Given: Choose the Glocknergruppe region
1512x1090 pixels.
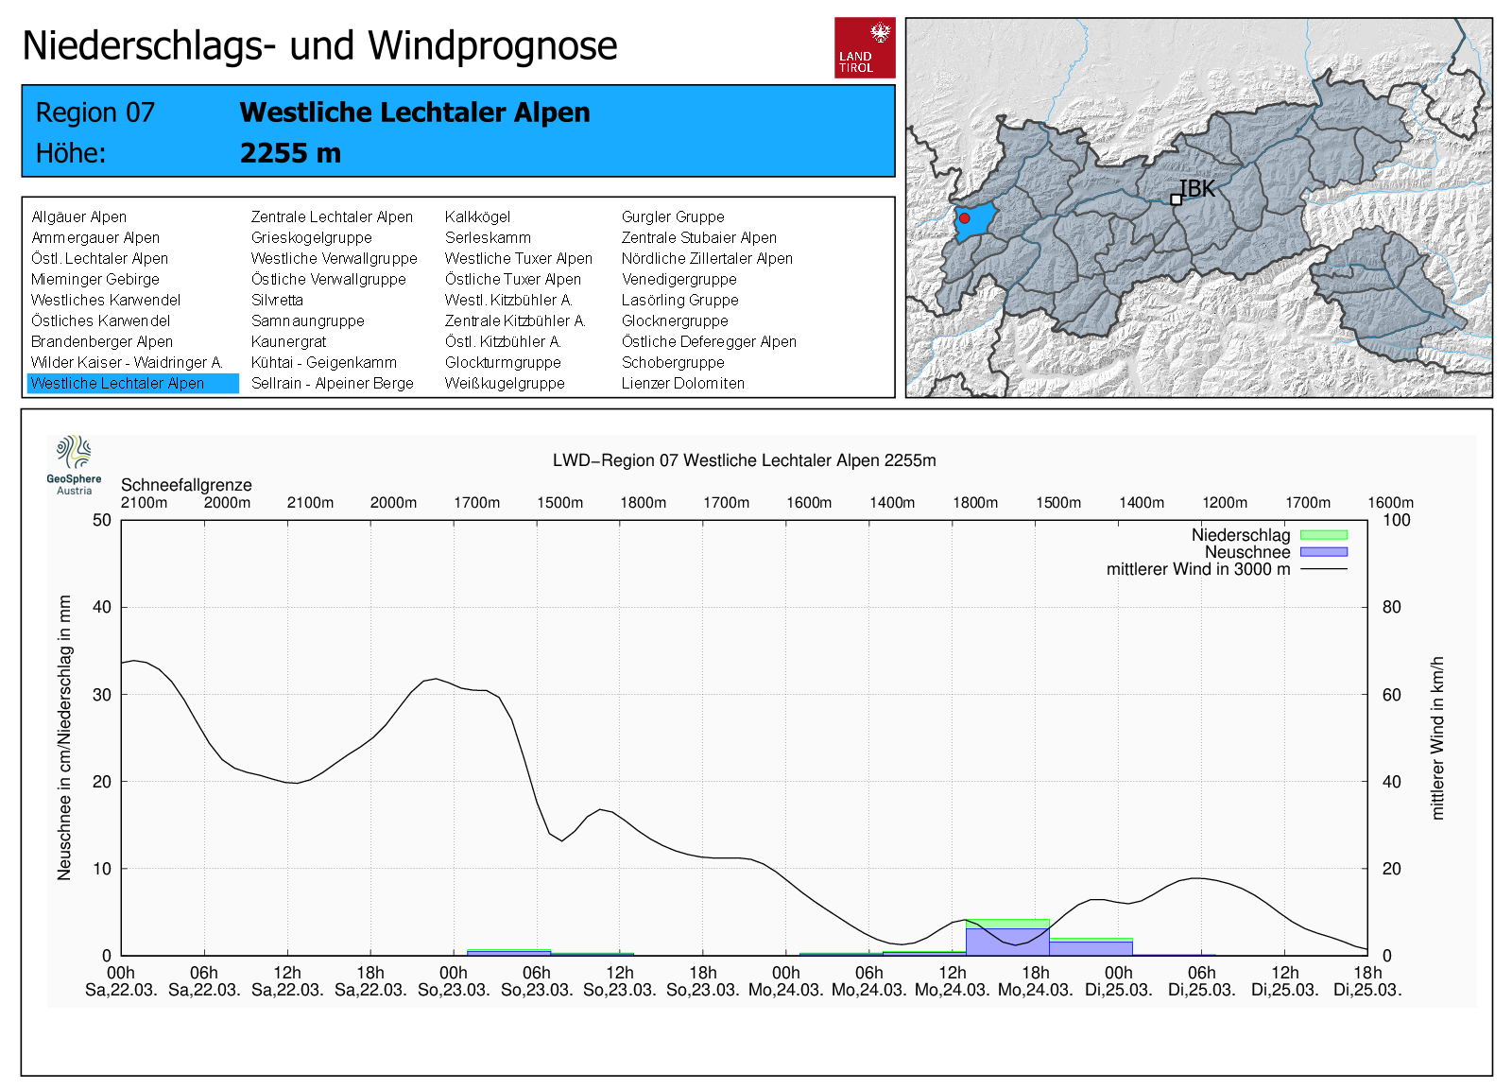Looking at the screenshot, I should point(675,321).
